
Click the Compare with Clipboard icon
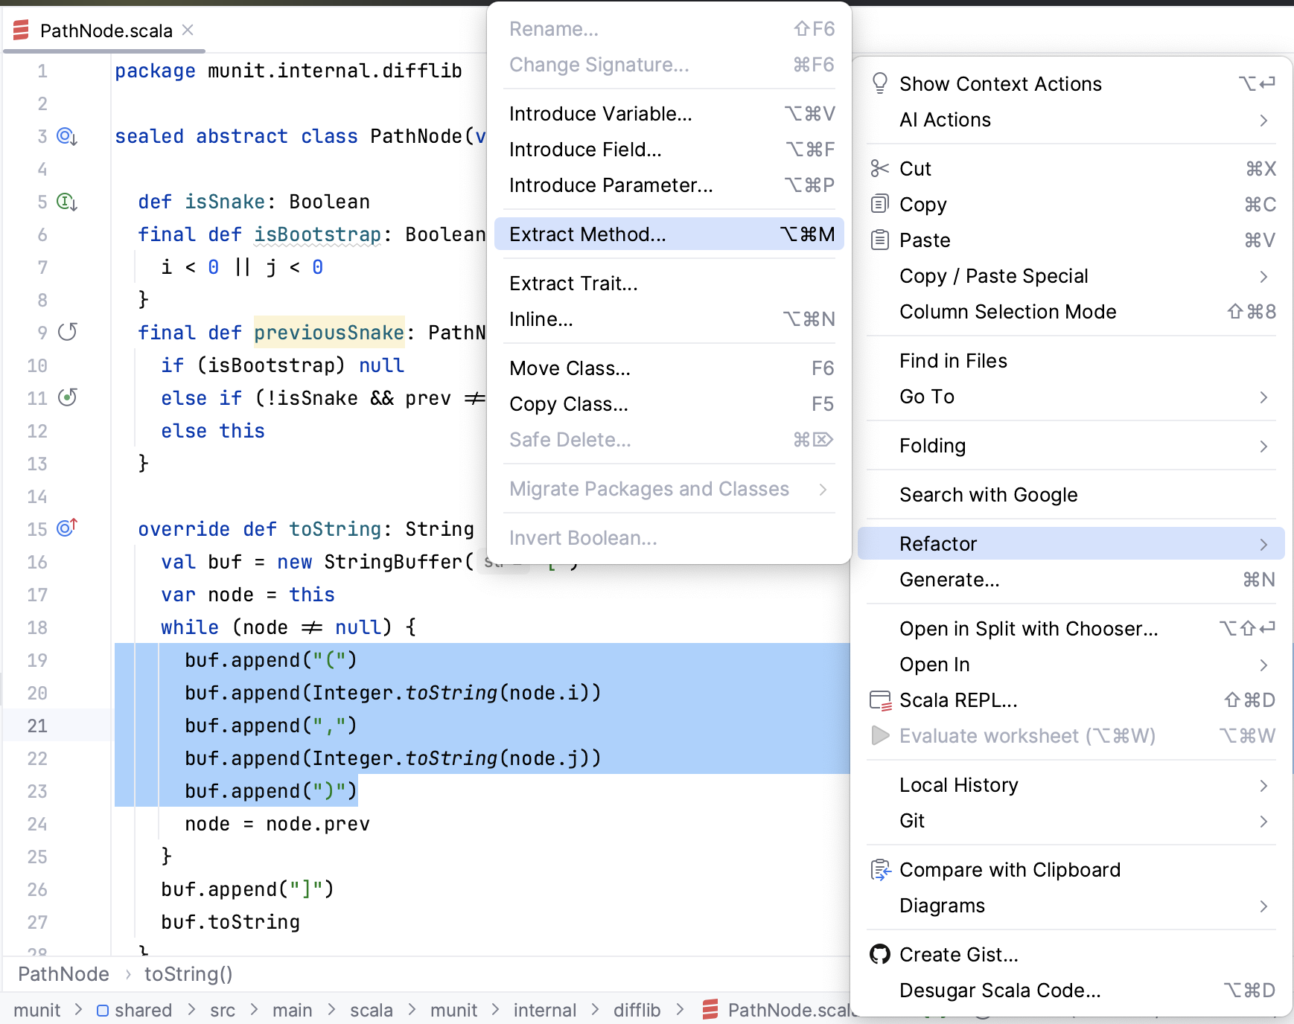point(880,869)
